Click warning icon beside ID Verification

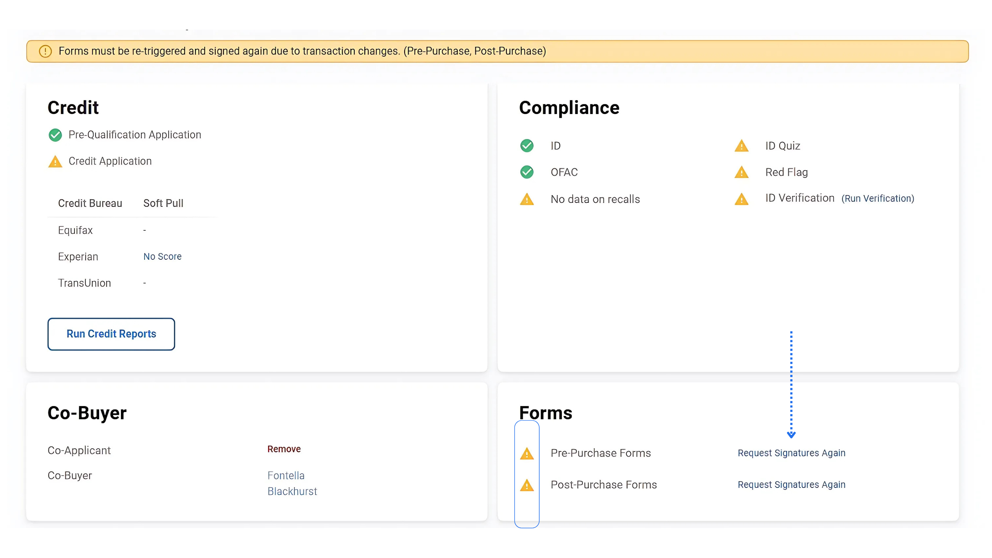click(x=741, y=199)
